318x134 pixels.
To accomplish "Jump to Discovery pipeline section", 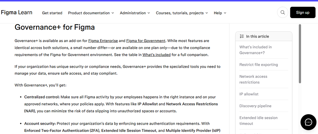I will pyautogui.click(x=255, y=106).
